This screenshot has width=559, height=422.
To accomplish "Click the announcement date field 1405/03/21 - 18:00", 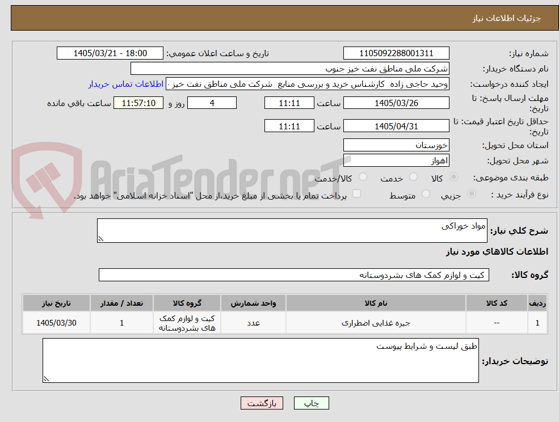I will click(110, 53).
